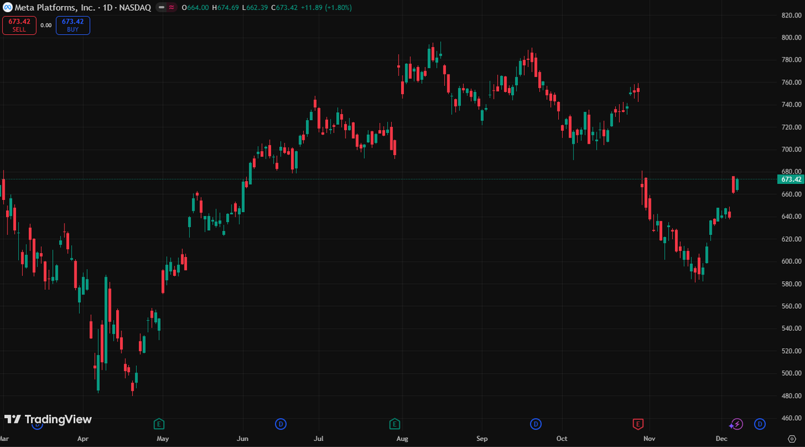
Task: Click the Oct label on time axis
Action: (562, 438)
